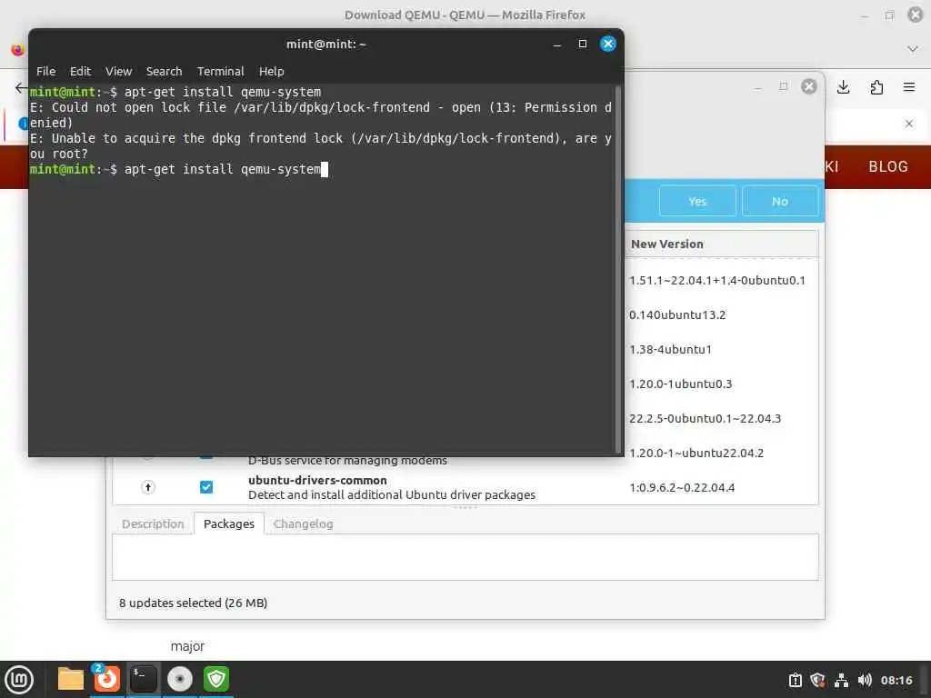Viewport: 931px width, 698px height.
Task: Uncheck the ubuntu-drivers-common update
Action: pos(206,487)
